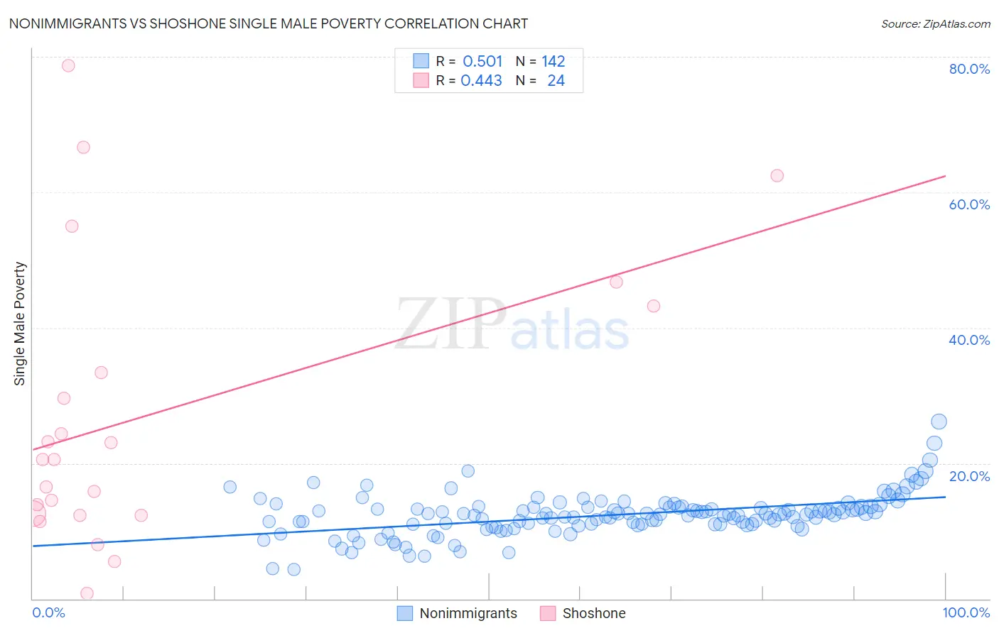Select the Shoshone legend label
This screenshot has width=999, height=633.
(x=594, y=613)
